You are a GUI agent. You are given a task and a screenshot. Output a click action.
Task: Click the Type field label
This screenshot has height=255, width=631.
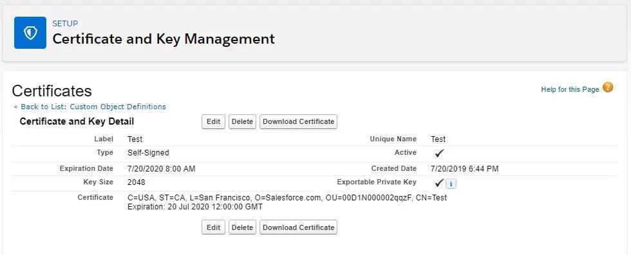[105, 153]
